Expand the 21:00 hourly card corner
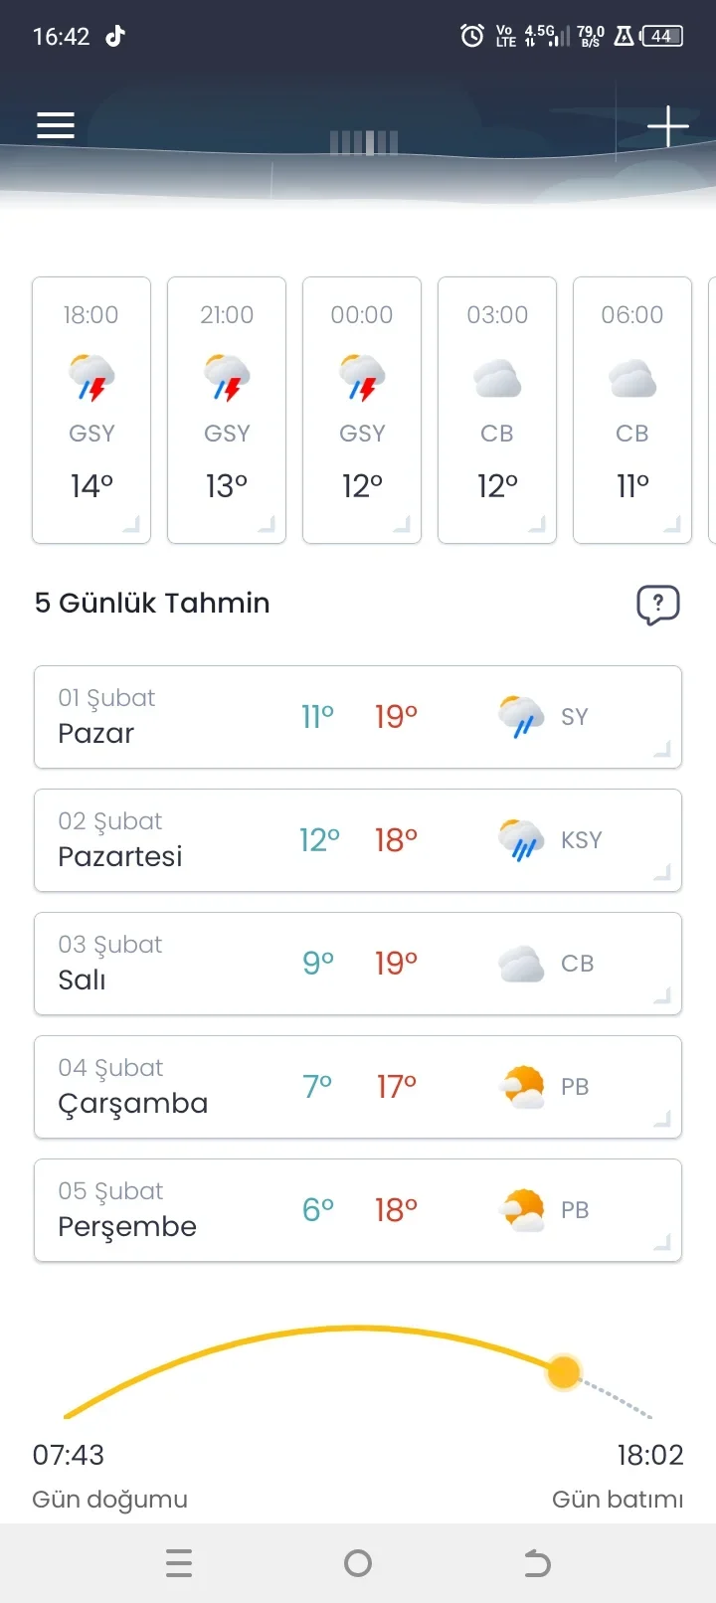The height and width of the screenshot is (1603, 716). click(267, 524)
